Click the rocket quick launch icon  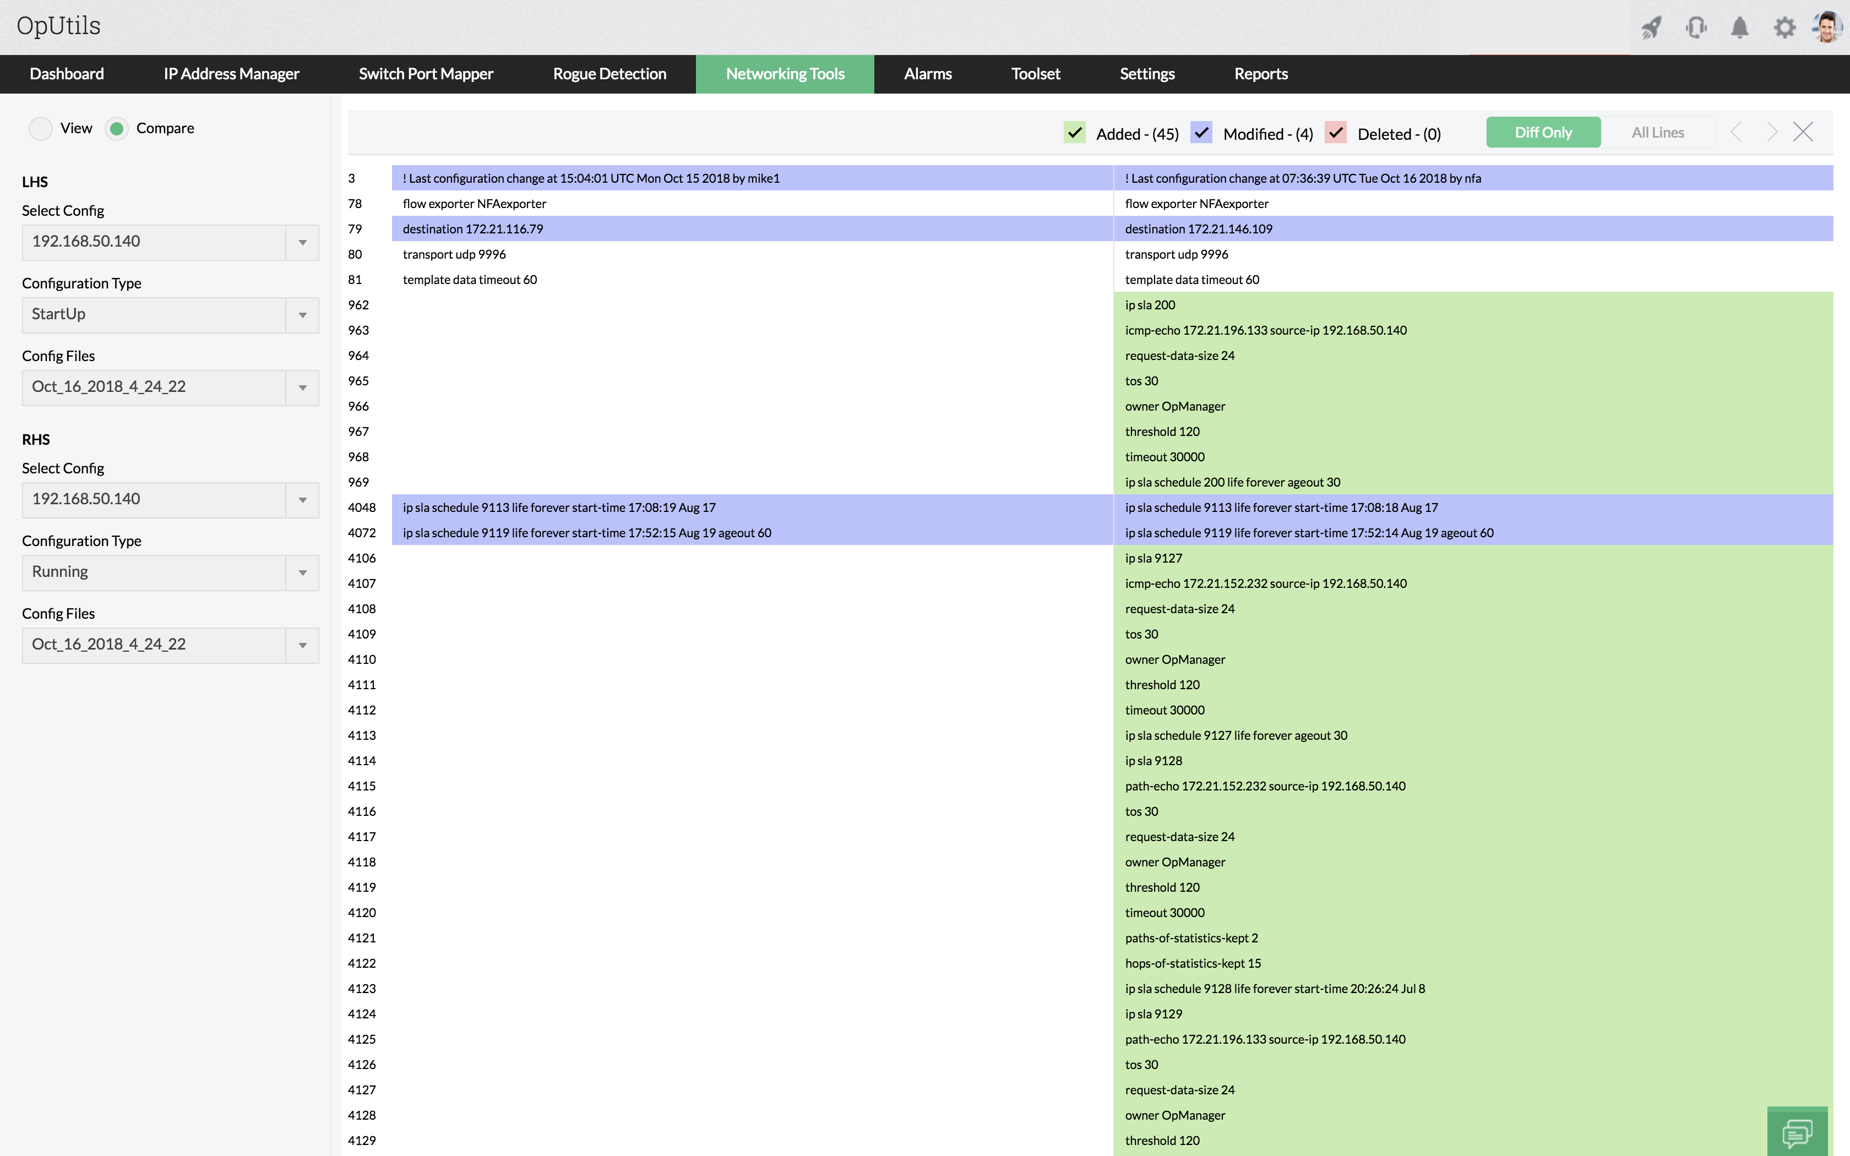(1651, 28)
